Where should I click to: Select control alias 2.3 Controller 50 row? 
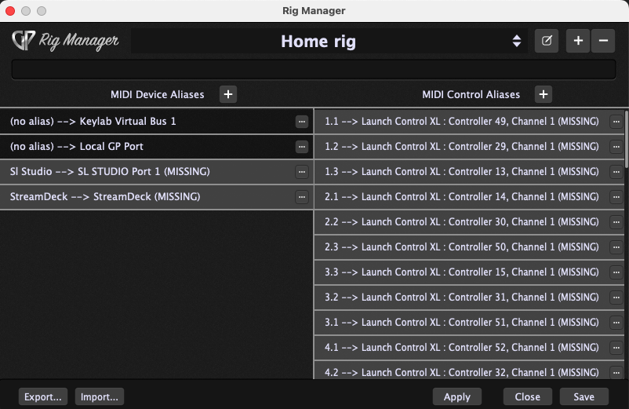pos(469,247)
